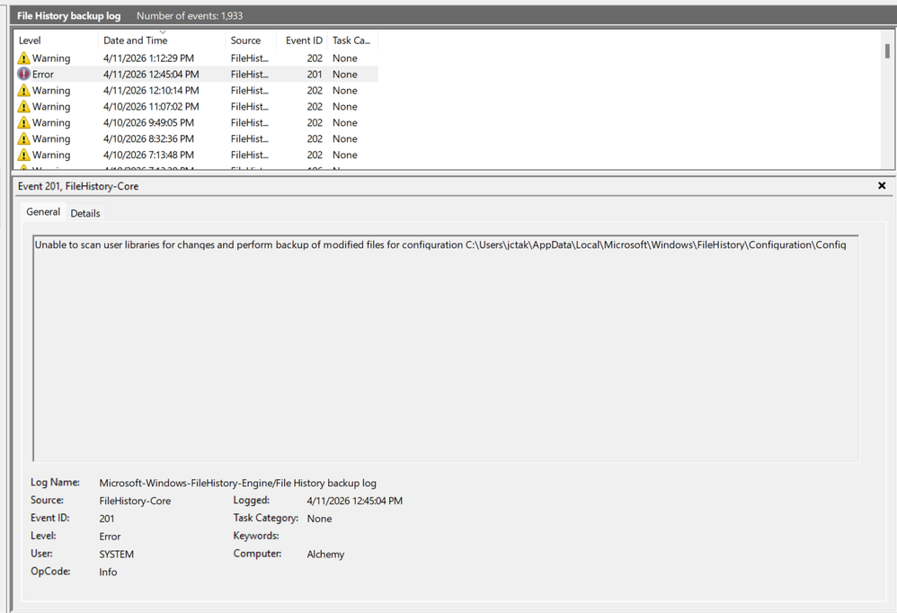
Task: Click the OpCode value Info
Action: 108,572
